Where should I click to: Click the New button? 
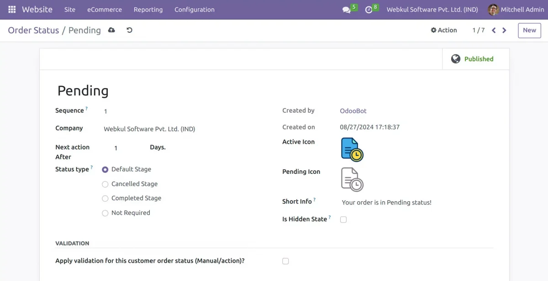coord(529,30)
